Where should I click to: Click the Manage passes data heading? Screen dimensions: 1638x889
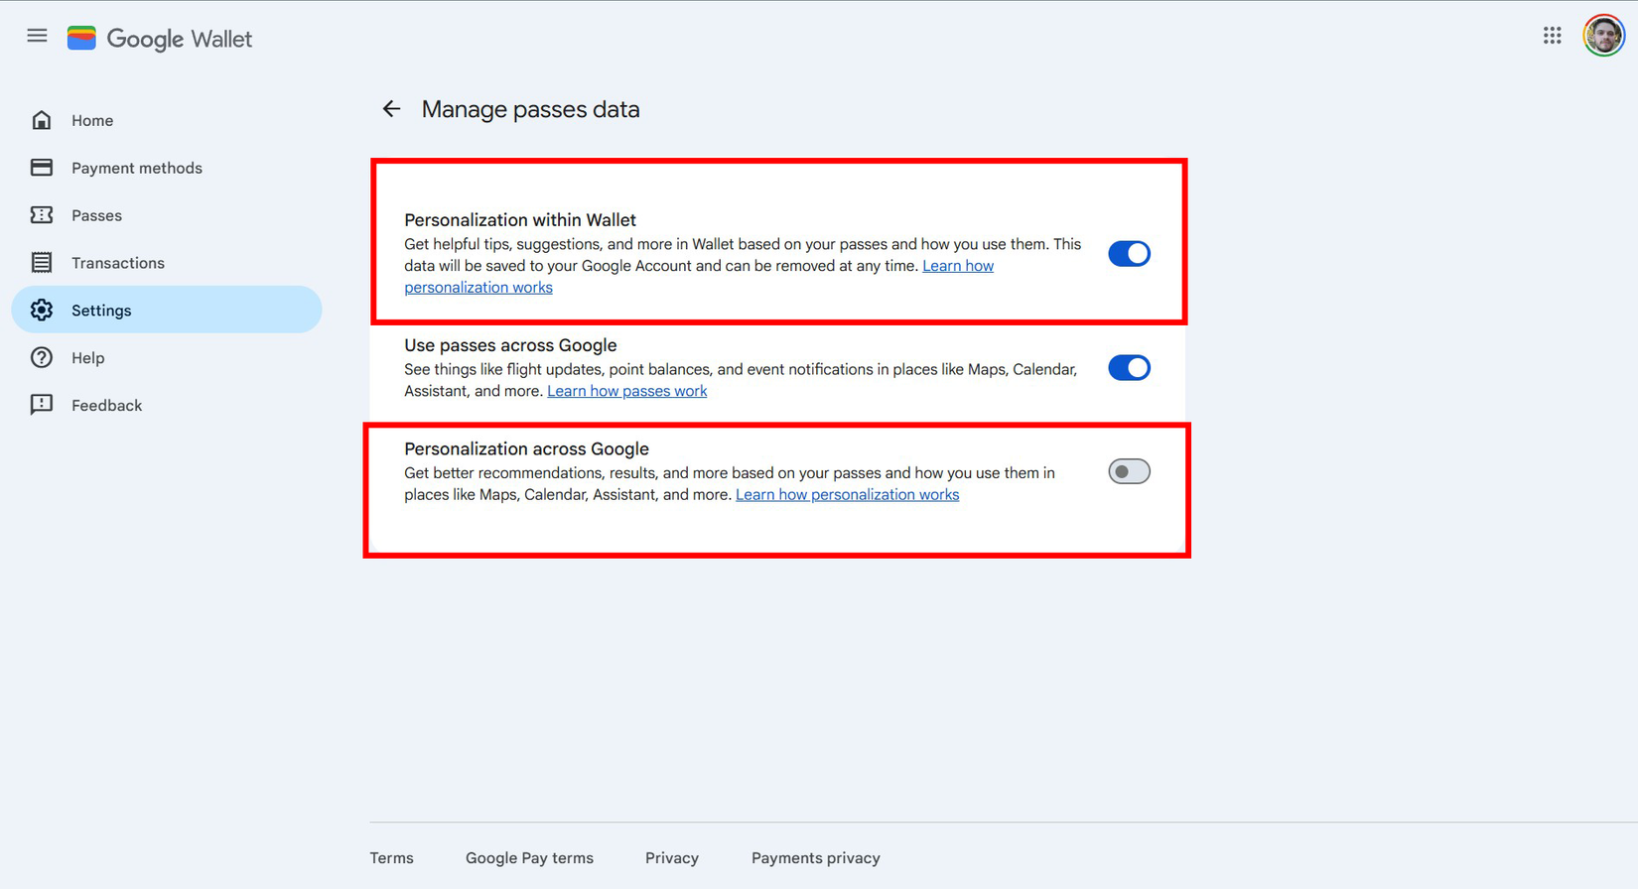pyautogui.click(x=531, y=109)
